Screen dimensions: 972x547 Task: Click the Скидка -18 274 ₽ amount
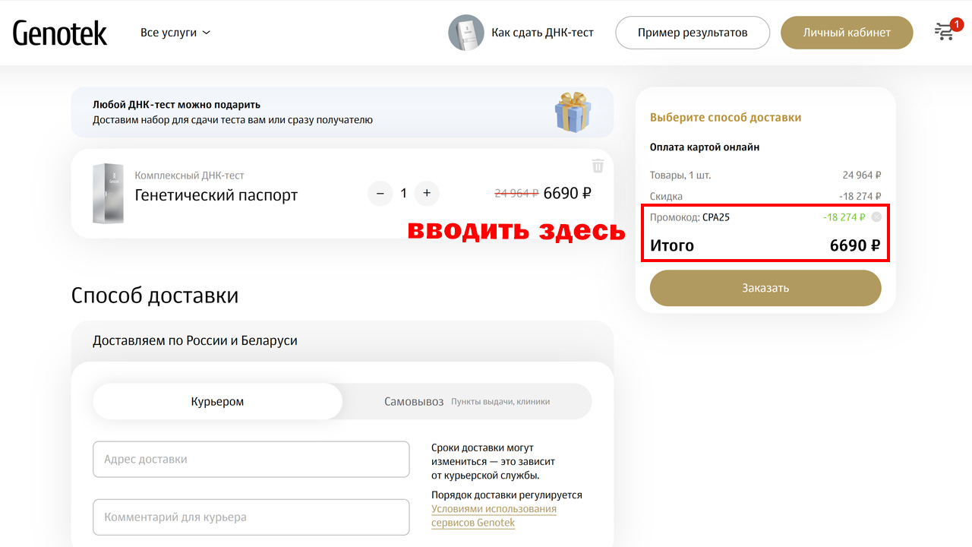860,196
